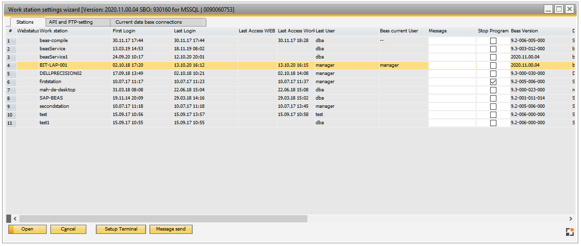
Task: Select the DELLPRECISION02 work station row
Action: (x=60, y=73)
